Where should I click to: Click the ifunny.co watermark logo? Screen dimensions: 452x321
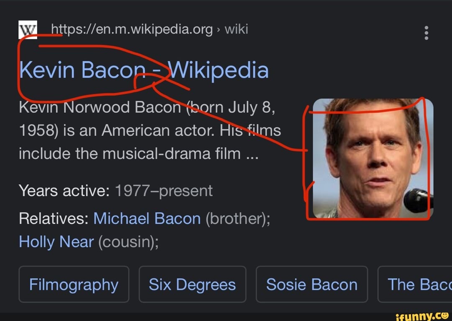coord(422,314)
